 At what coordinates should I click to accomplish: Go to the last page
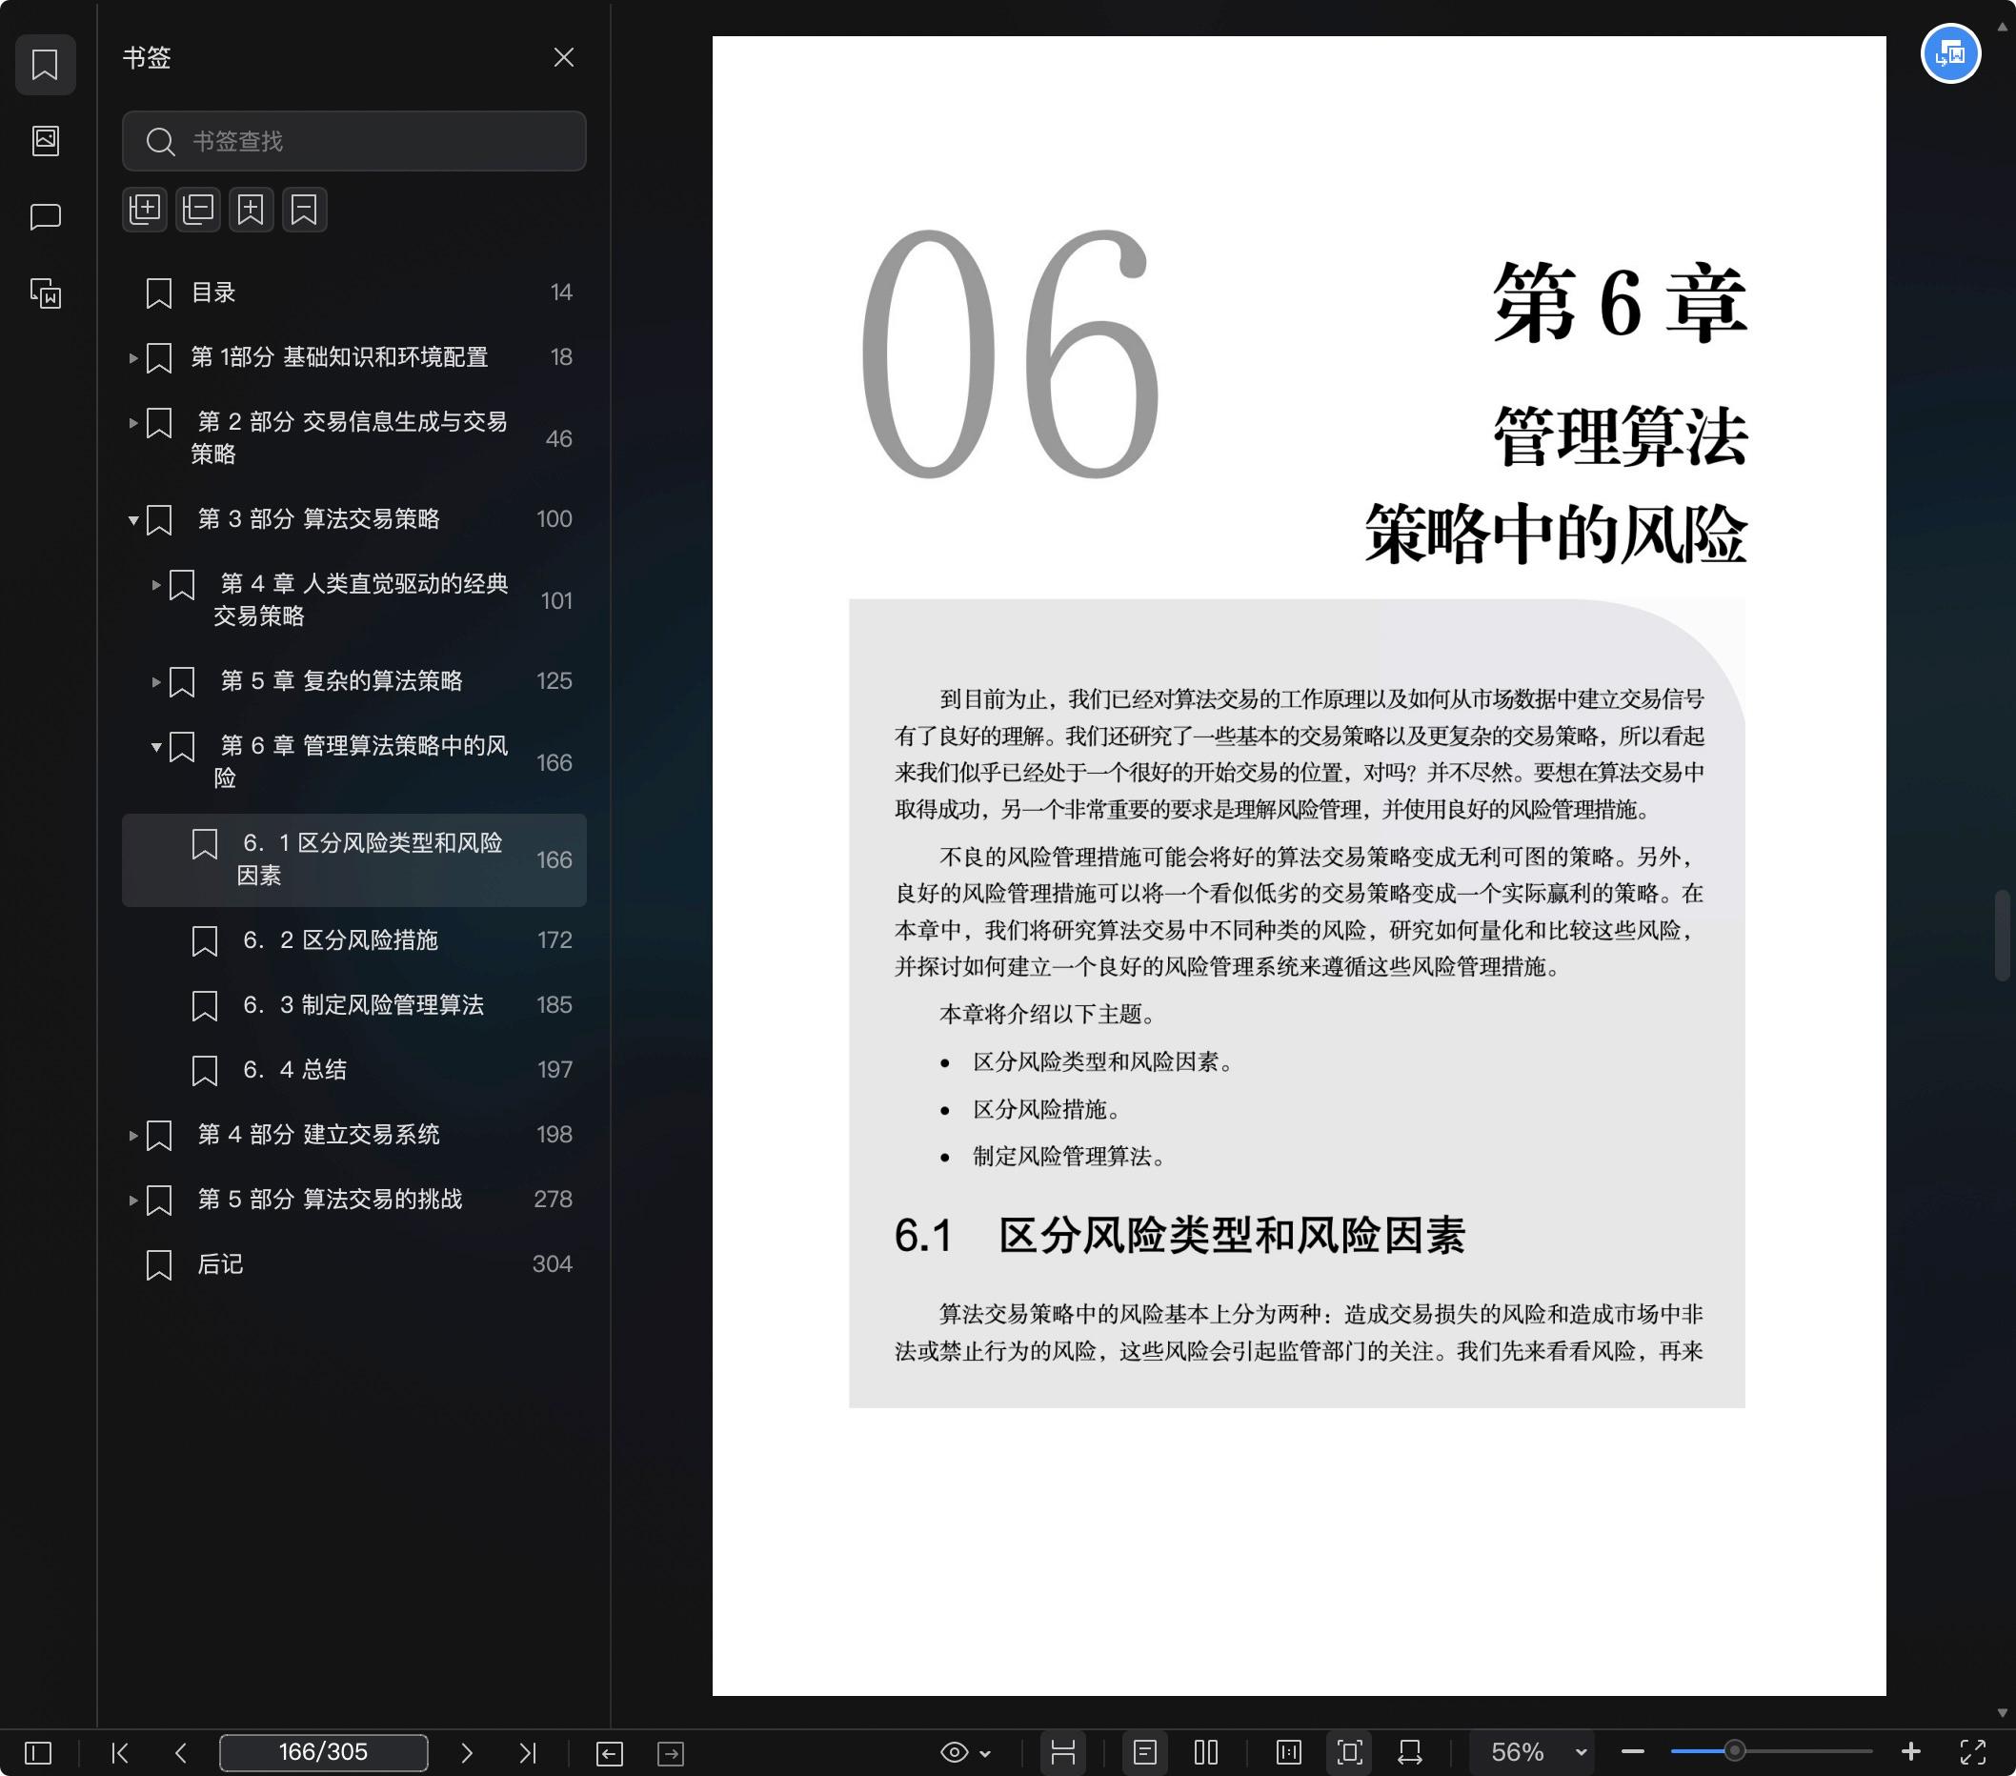(528, 1752)
